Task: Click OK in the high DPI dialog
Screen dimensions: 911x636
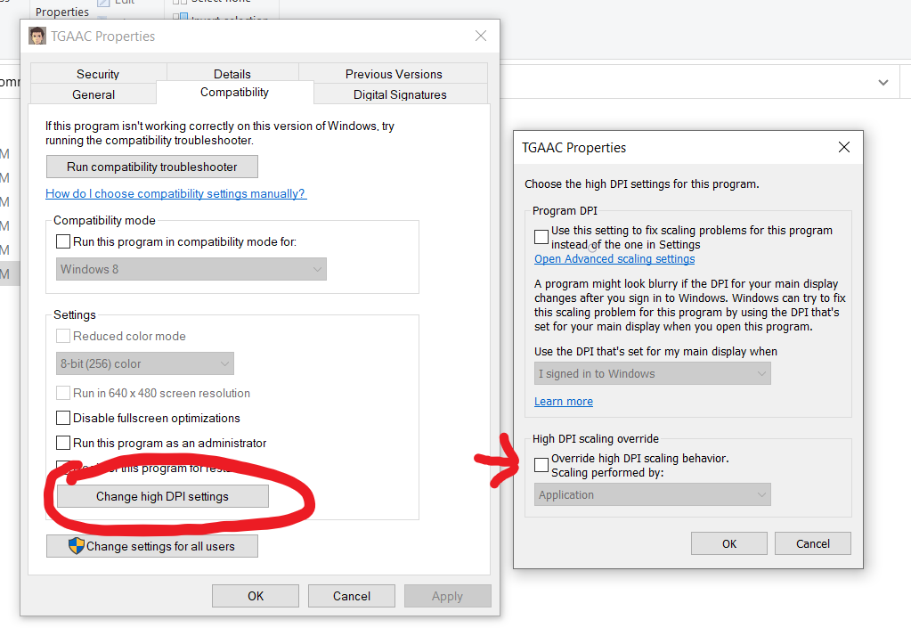Action: 729,543
